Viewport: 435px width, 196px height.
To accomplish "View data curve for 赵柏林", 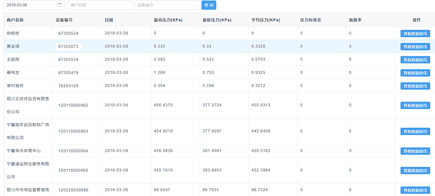I will (415, 34).
